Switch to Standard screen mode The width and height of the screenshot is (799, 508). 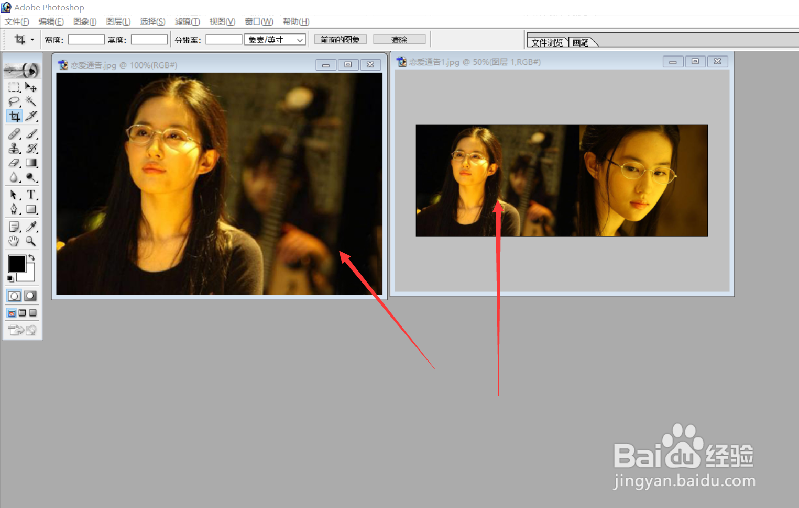12,313
